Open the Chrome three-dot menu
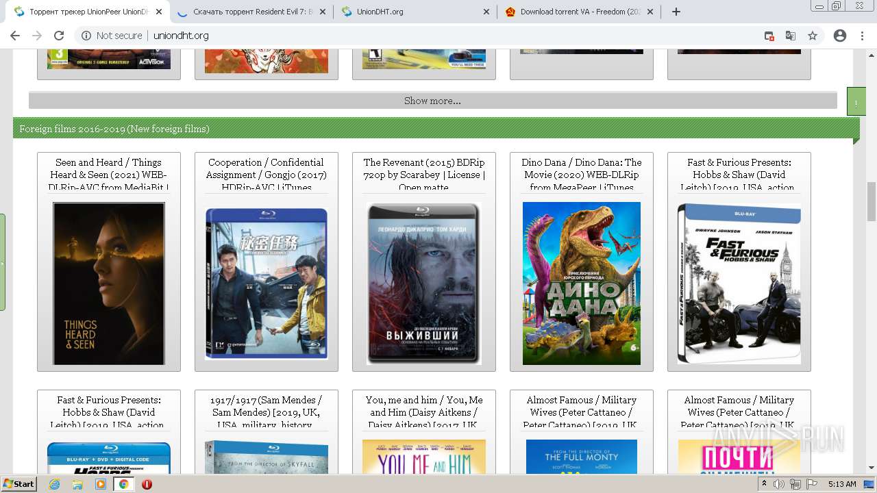 click(x=862, y=36)
